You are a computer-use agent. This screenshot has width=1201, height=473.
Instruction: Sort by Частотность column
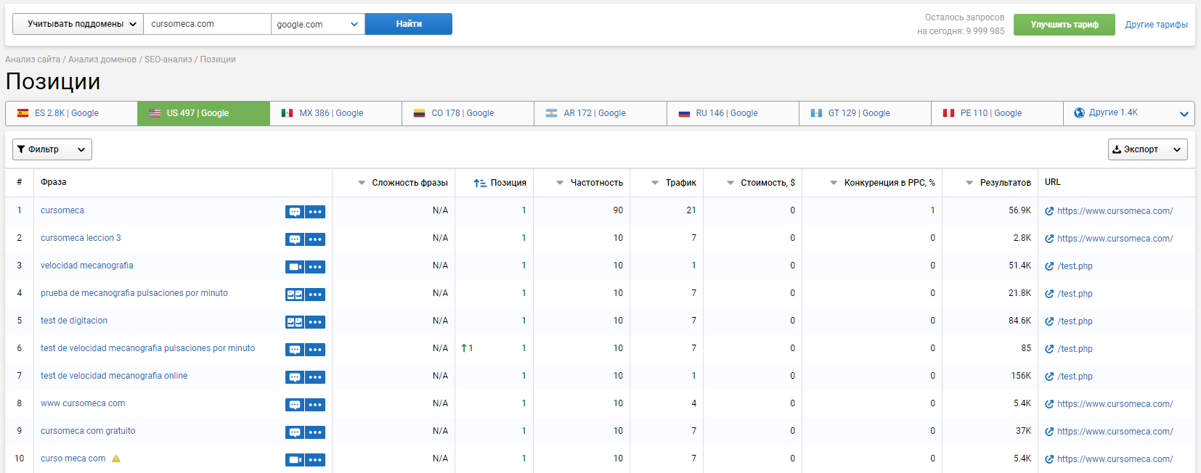pos(590,183)
